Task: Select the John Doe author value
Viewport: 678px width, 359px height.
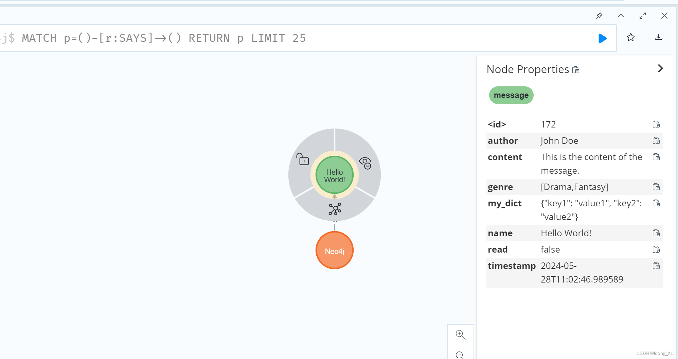Action: click(559, 141)
